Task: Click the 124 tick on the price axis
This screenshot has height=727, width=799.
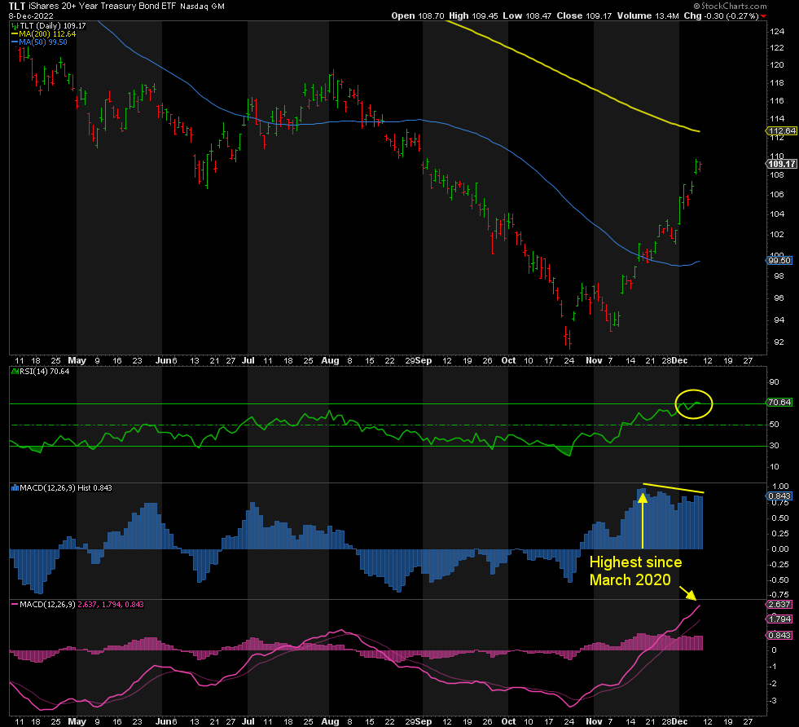Action: (x=777, y=32)
